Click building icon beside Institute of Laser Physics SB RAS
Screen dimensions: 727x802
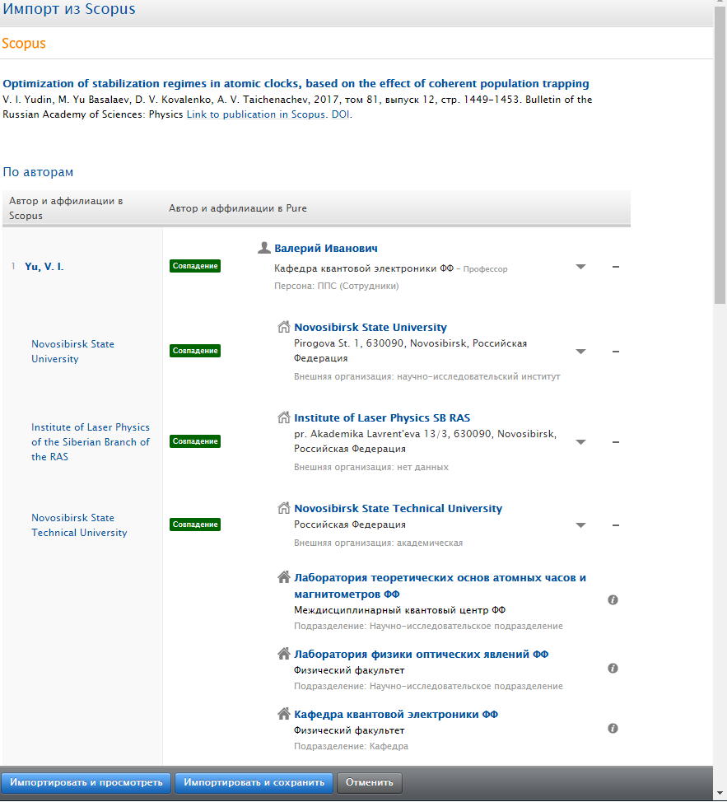click(284, 417)
